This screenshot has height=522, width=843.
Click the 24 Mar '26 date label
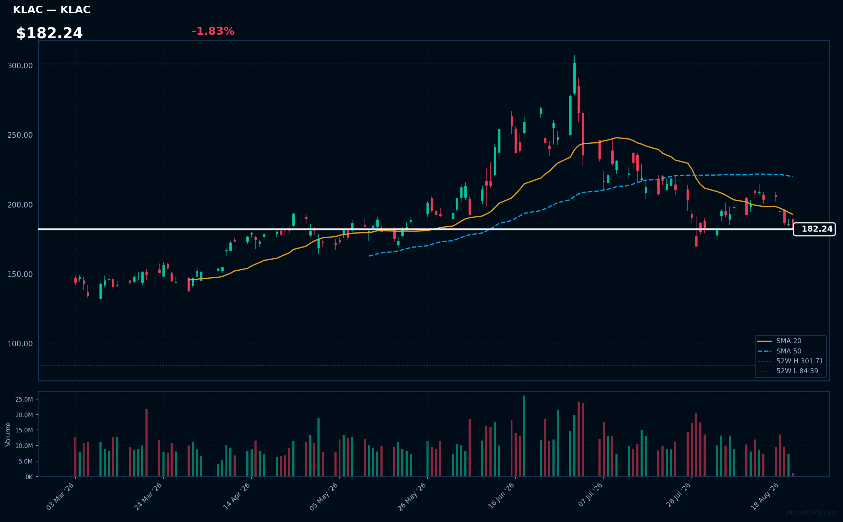pos(148,496)
